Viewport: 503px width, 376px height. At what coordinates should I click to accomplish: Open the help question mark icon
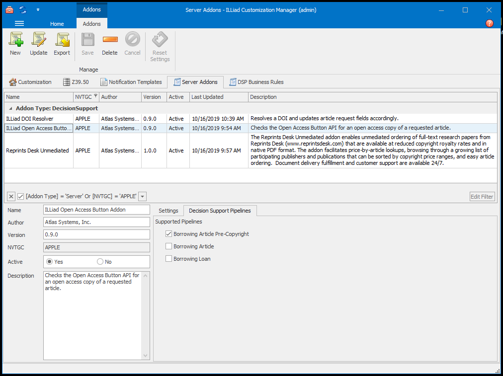490,23
